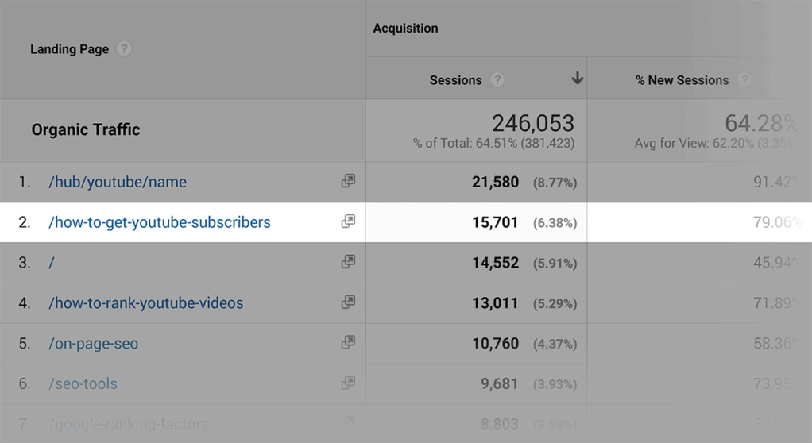This screenshot has width=812, height=443.
Task: Select /how-to-get-youtube-subscribers landing page link
Action: (x=160, y=222)
